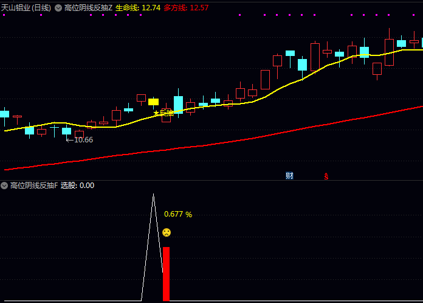Open the 高位阴线反抽Z indicator dropdown arrow
The image size is (423, 303).
point(58,8)
